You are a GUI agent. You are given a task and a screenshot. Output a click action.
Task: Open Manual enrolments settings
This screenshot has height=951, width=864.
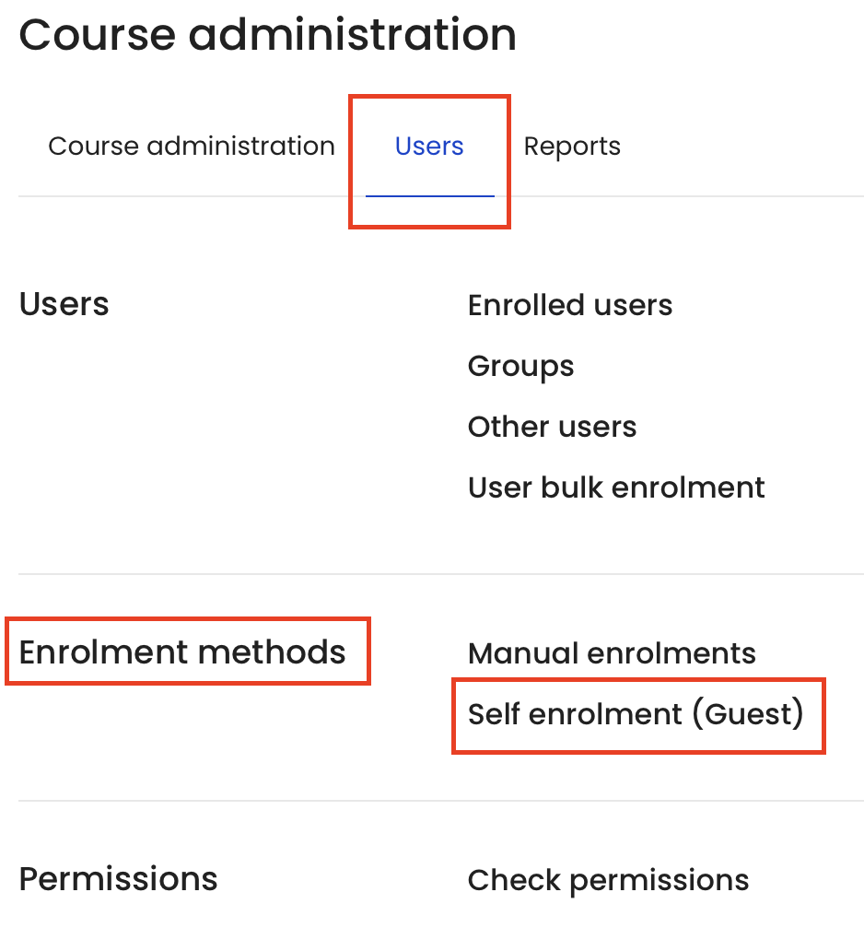(x=612, y=653)
